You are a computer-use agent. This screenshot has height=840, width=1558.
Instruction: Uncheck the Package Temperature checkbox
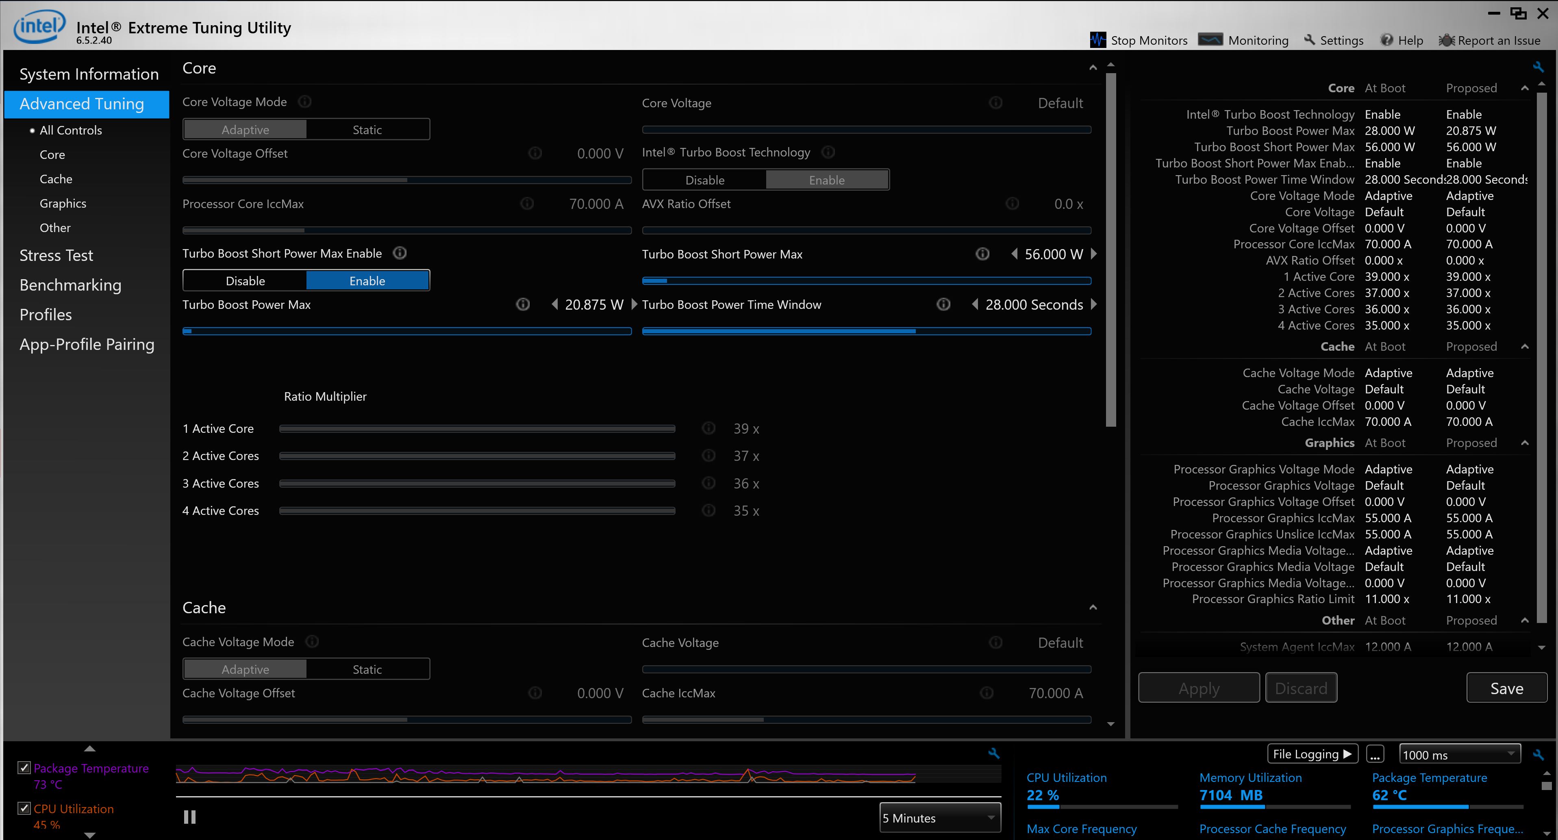(24, 767)
